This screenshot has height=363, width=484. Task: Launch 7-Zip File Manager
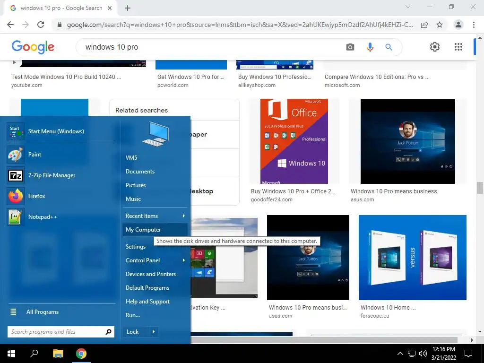61,175
